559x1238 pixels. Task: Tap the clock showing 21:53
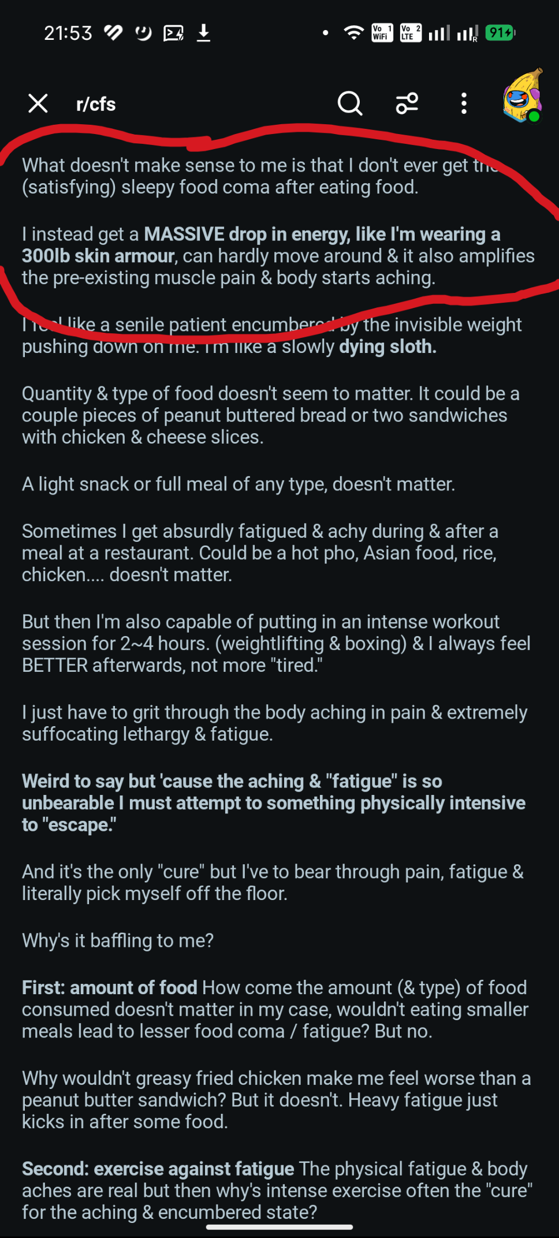coord(68,33)
